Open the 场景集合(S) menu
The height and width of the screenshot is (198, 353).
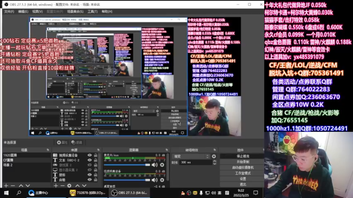coord(75,11)
